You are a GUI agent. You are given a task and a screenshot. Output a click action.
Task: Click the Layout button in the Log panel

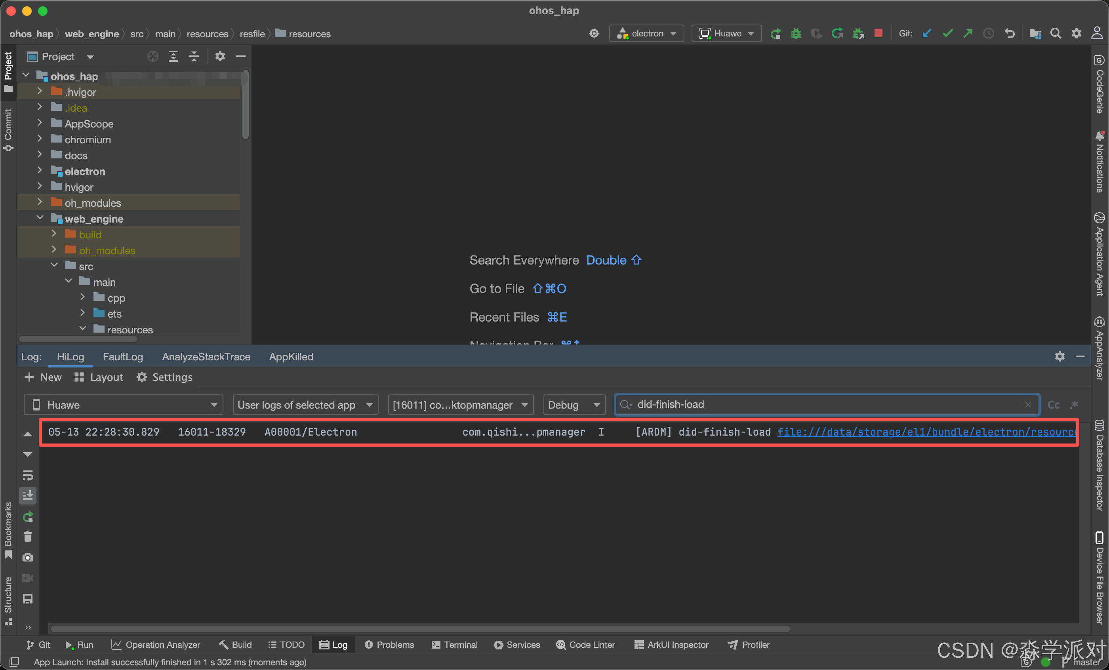pyautogui.click(x=99, y=377)
